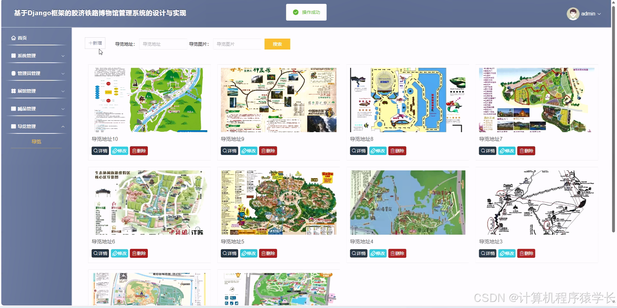The width and height of the screenshot is (617, 308).
Task: Click 展馆管理 menu icon
Action: [13, 91]
